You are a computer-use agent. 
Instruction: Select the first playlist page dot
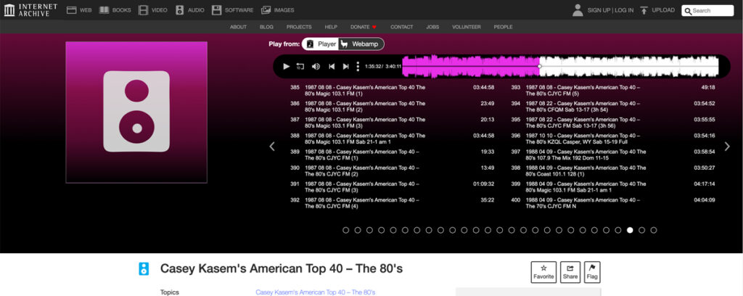(x=345, y=230)
